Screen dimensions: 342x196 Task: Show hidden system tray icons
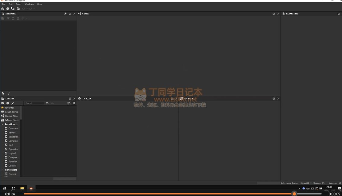click(299, 189)
